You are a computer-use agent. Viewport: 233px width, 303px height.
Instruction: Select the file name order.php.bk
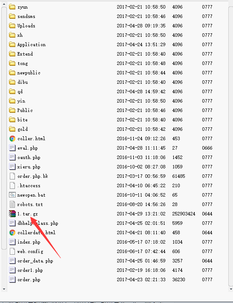pos(33,176)
